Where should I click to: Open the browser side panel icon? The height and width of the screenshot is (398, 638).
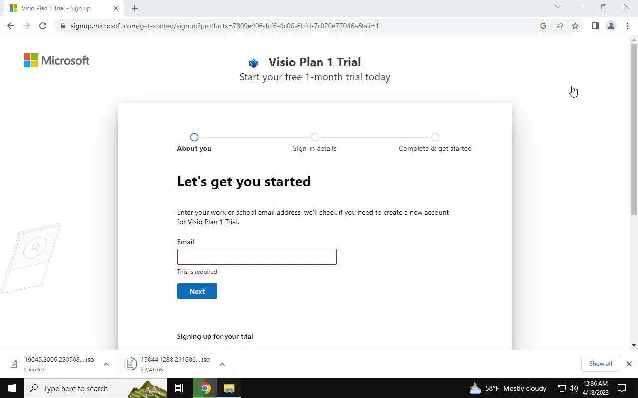[595, 26]
